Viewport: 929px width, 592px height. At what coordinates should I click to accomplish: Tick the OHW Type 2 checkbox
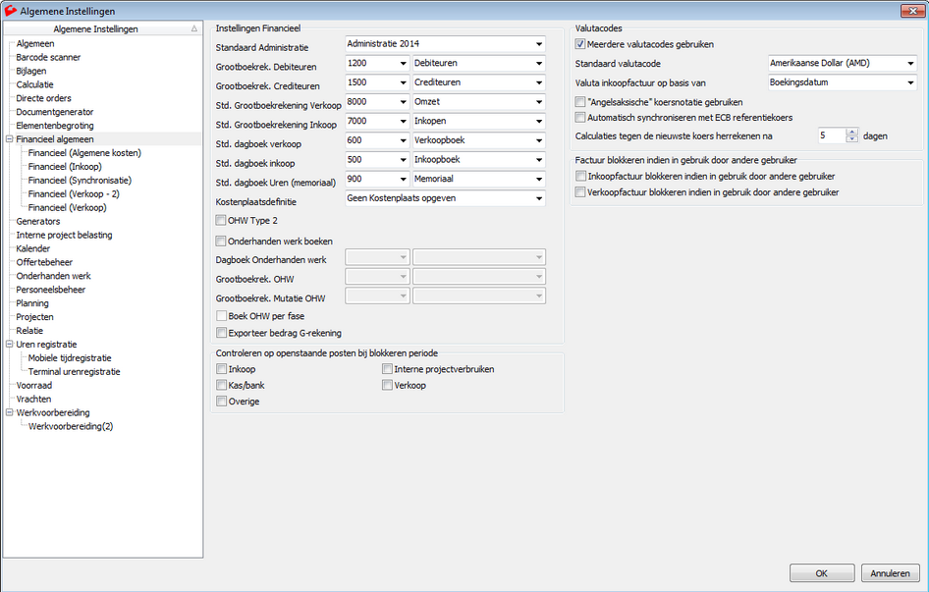221,221
